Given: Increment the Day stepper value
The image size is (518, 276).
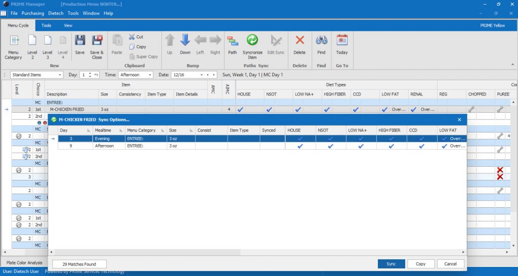Looking at the screenshot, I should click(90, 73).
